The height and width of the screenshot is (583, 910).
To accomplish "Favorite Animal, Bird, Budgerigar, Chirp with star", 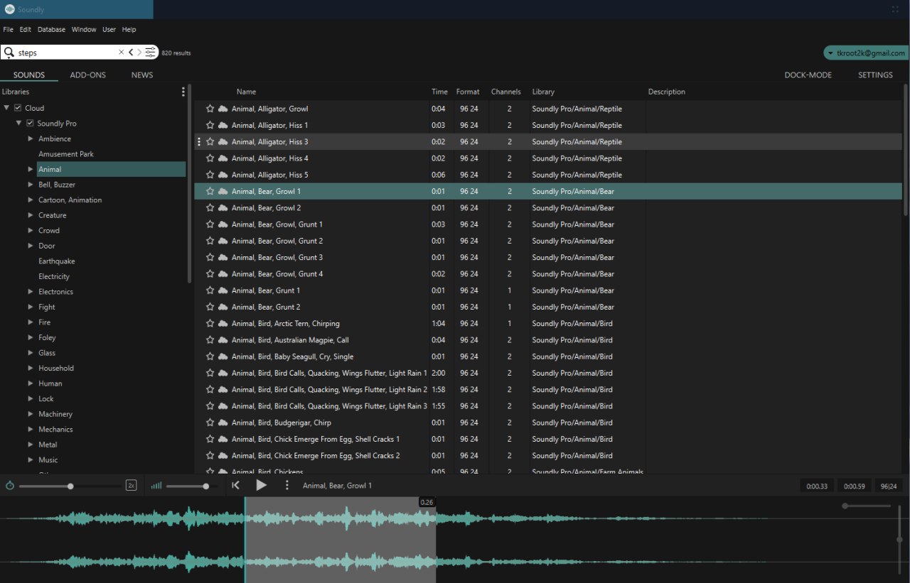I will point(210,423).
